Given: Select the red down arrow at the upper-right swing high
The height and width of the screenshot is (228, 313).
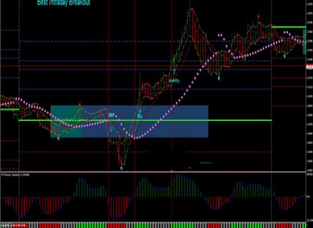Looking at the screenshot, I should point(258,16).
